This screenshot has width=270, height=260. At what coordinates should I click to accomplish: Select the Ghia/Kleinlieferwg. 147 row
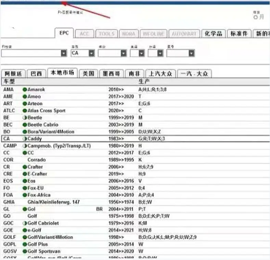click(x=136, y=202)
